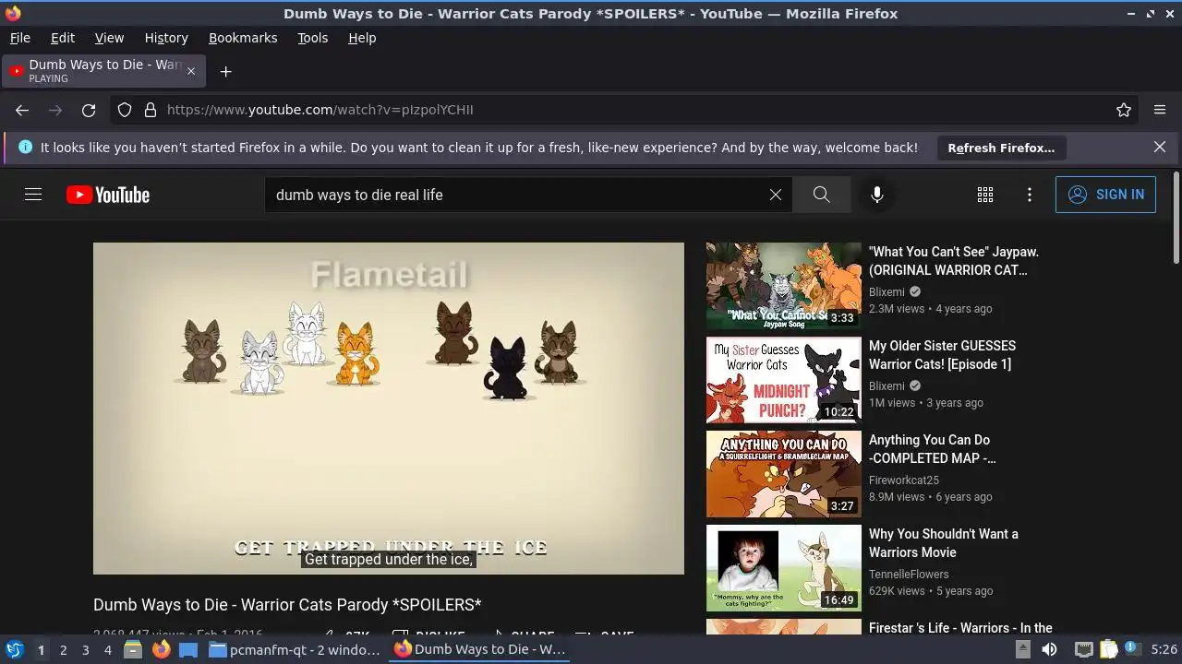1182x664 pixels.
Task: Open the Help menu
Action: pyautogui.click(x=362, y=38)
